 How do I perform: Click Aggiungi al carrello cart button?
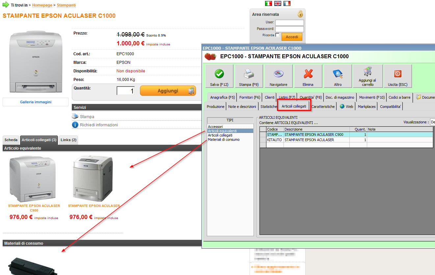click(368, 76)
